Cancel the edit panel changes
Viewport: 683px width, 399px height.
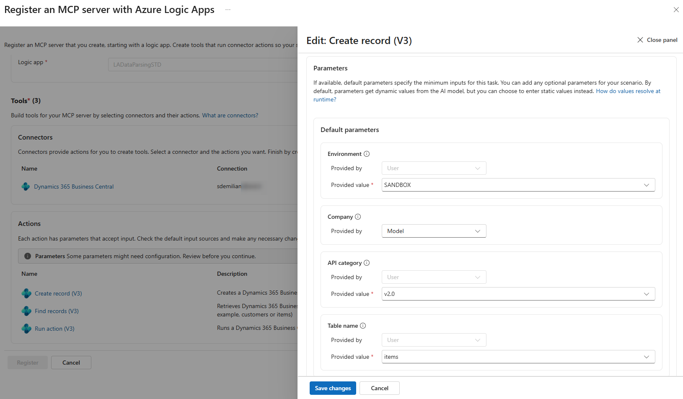[379, 388]
